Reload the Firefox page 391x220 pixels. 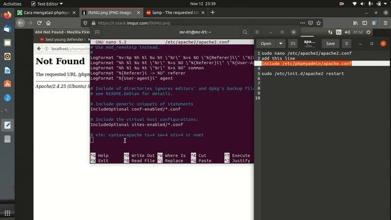pos(39,23)
